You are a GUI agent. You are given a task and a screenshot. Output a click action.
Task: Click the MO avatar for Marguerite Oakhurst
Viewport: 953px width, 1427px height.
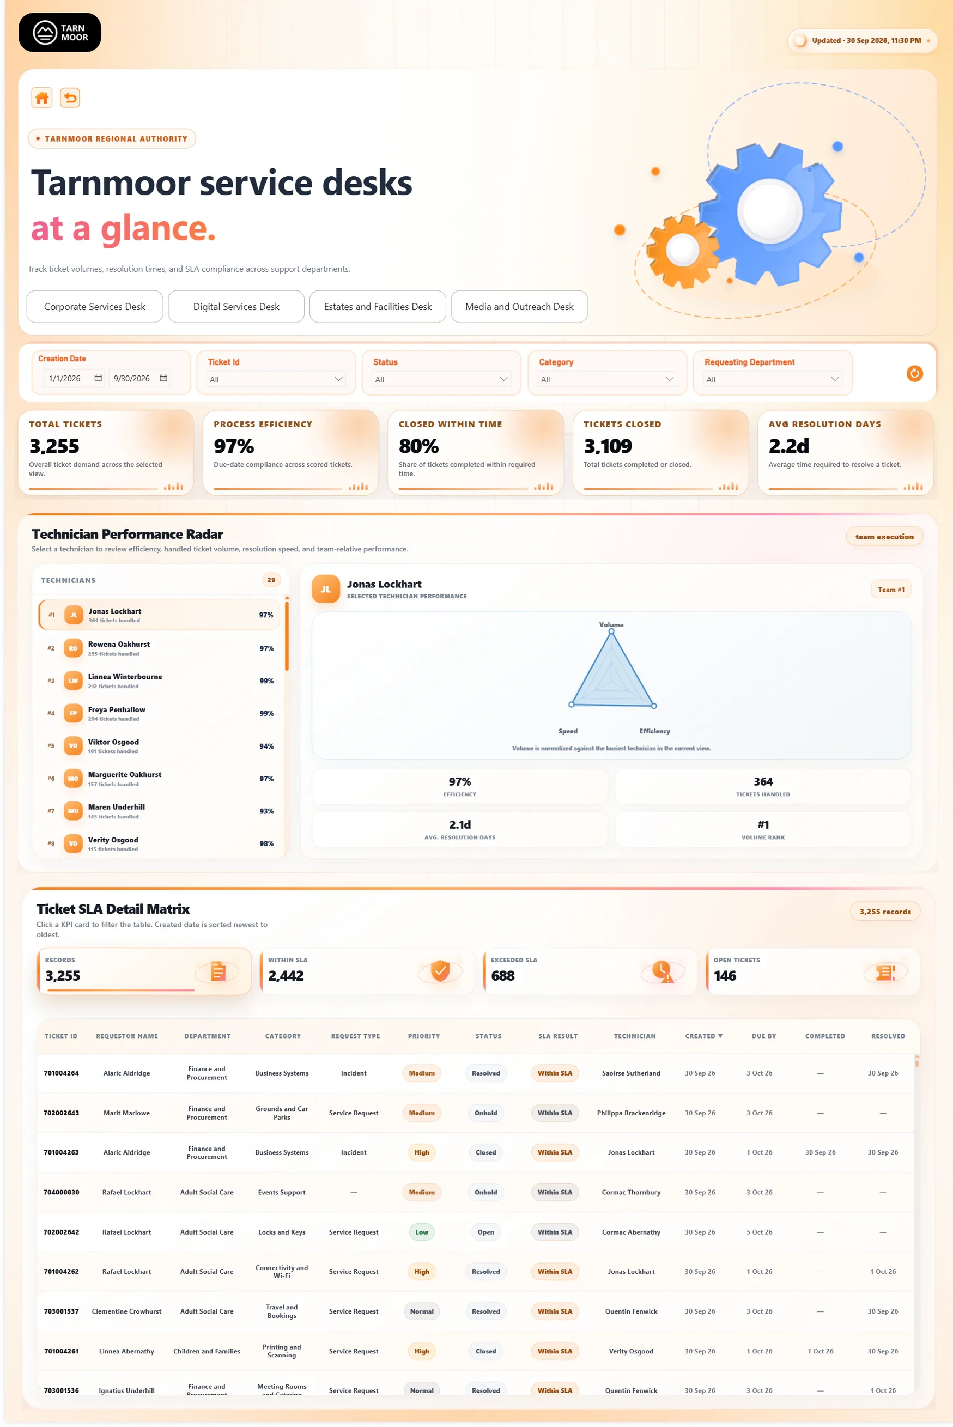click(73, 779)
